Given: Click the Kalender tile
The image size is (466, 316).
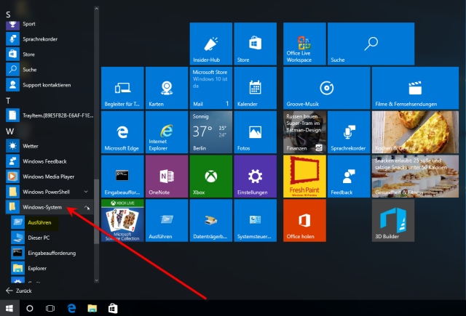Looking at the screenshot, I should pos(255,89).
